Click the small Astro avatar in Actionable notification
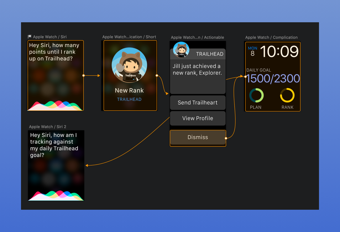The width and height of the screenshot is (340, 232). click(181, 50)
